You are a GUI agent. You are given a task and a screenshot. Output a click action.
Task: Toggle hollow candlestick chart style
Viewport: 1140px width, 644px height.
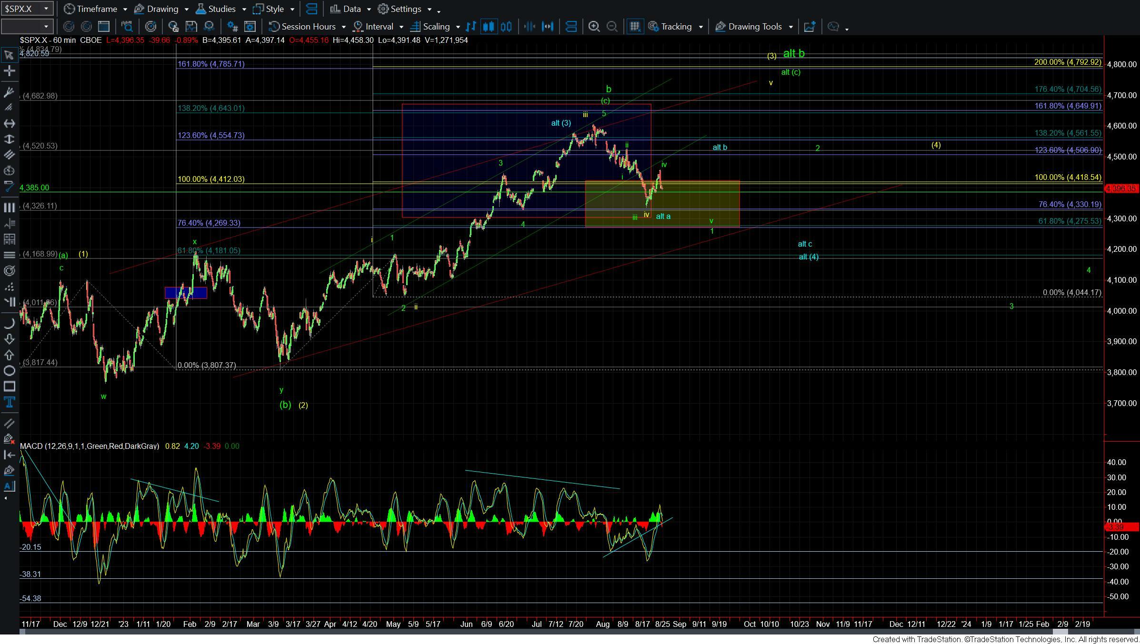click(x=506, y=27)
